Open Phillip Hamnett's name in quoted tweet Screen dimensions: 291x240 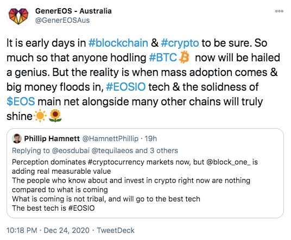pos(52,138)
